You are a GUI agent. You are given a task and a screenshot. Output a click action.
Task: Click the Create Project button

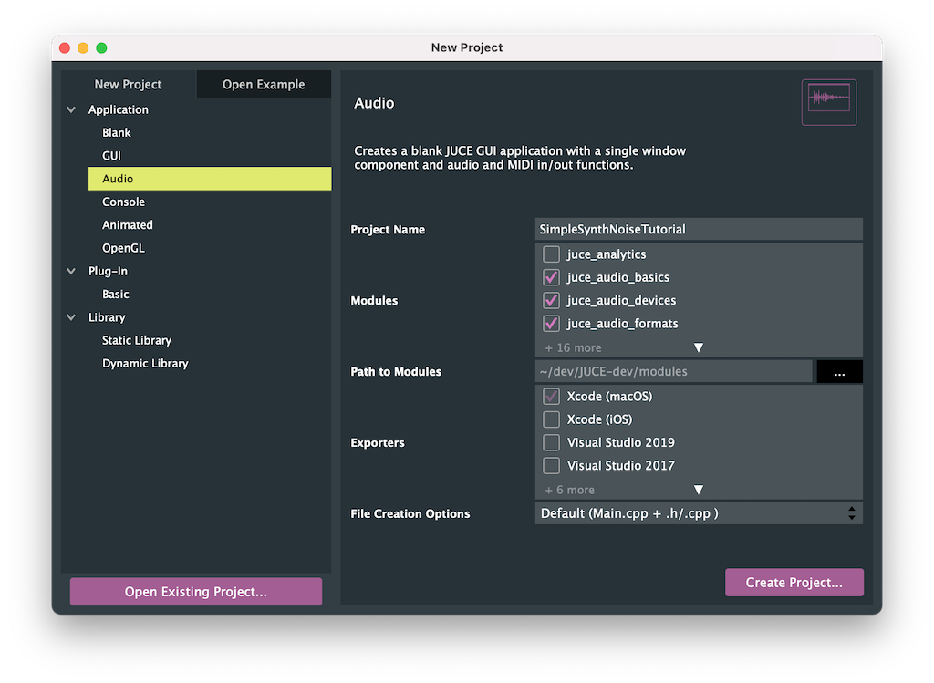tap(794, 583)
